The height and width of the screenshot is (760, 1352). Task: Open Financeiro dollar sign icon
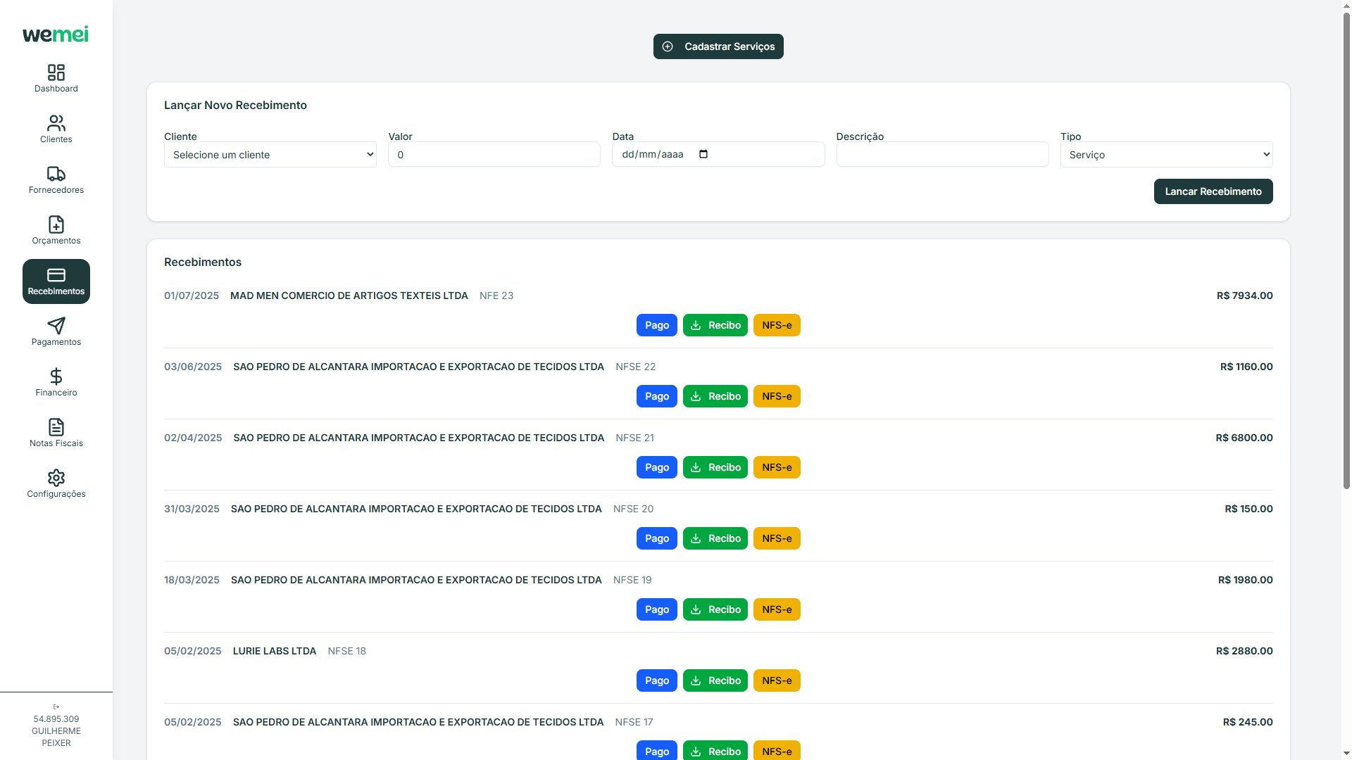[56, 376]
